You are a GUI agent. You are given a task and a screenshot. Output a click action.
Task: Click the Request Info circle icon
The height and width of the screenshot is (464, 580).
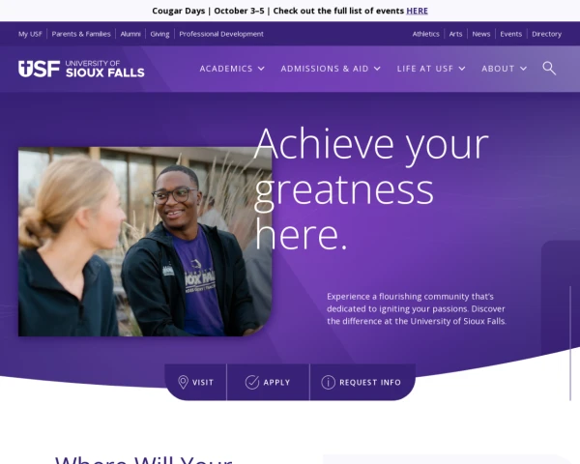(328, 382)
